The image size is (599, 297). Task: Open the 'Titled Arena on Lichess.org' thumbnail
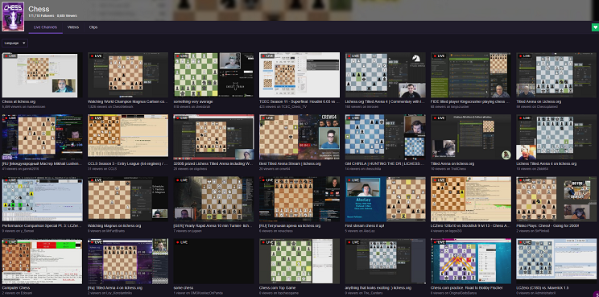coord(556,75)
